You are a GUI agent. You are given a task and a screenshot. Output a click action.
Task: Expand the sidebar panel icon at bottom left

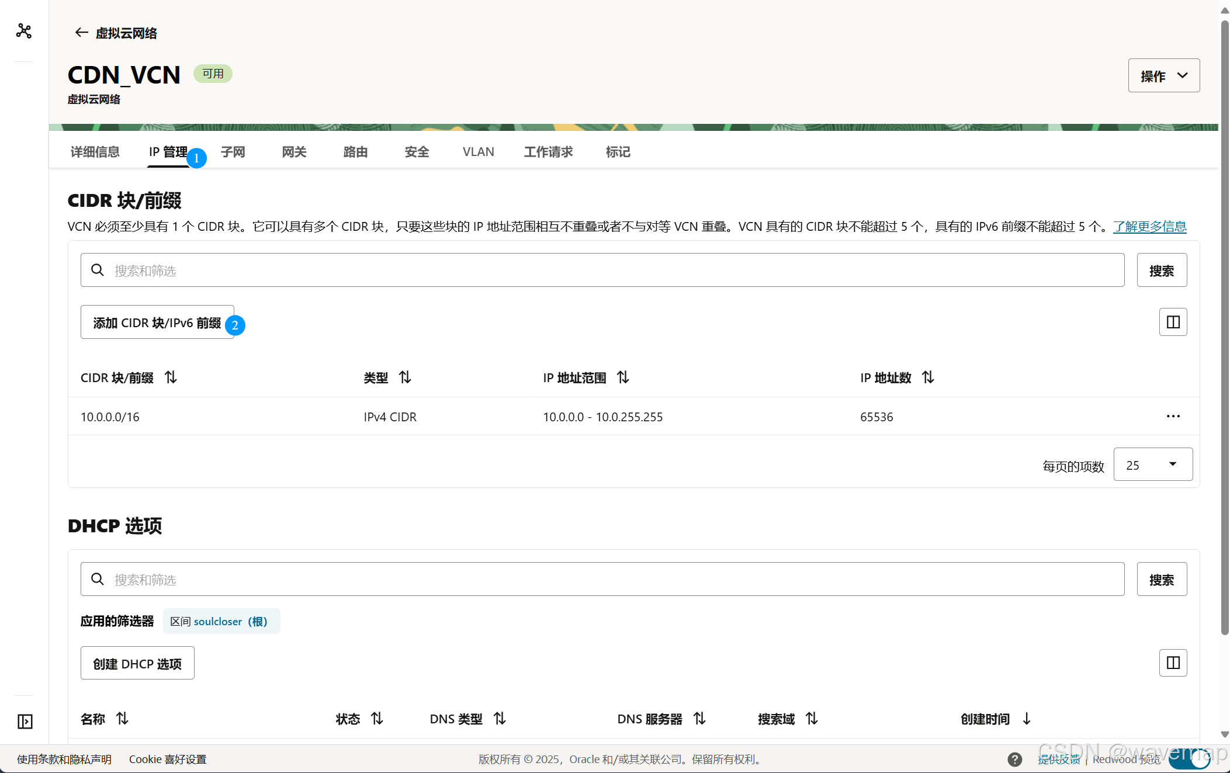pyautogui.click(x=25, y=722)
